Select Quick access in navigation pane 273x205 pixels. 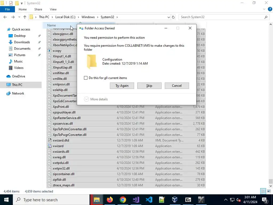pos(21,29)
